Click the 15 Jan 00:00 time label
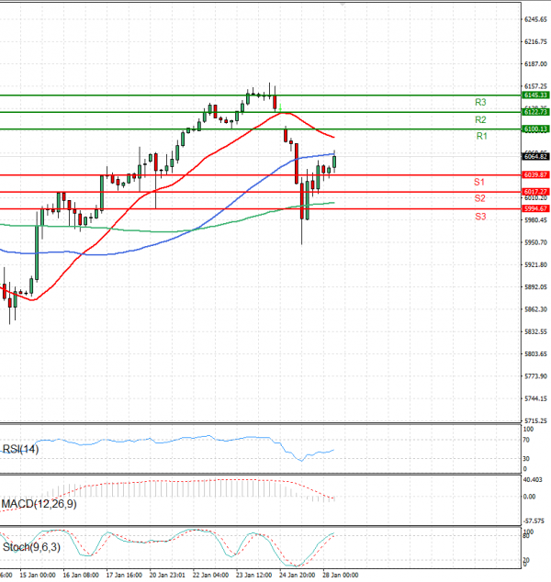The height and width of the screenshot is (582, 551). coord(38,575)
